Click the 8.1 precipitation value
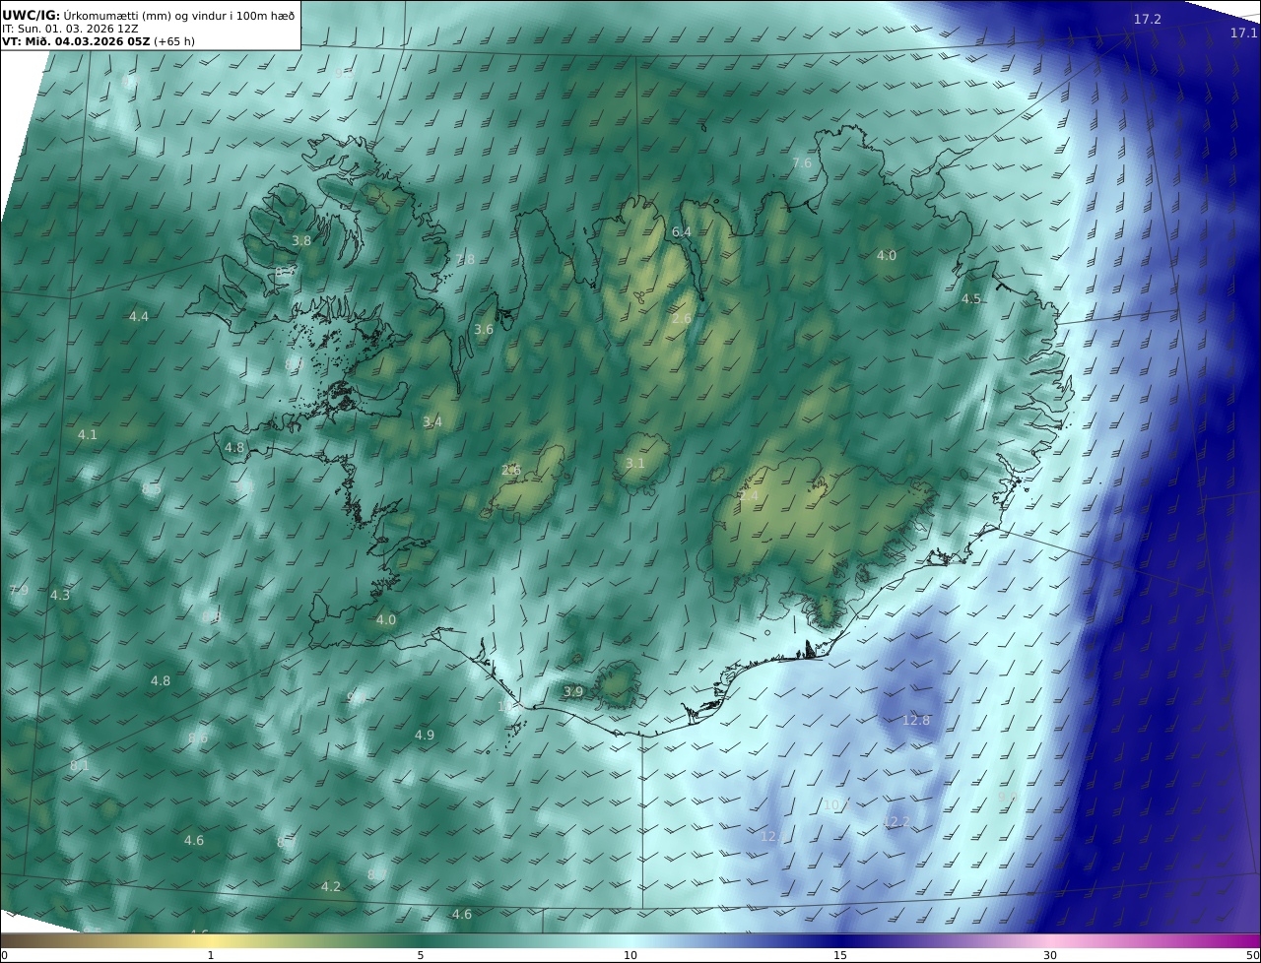1261x963 pixels. coord(80,766)
